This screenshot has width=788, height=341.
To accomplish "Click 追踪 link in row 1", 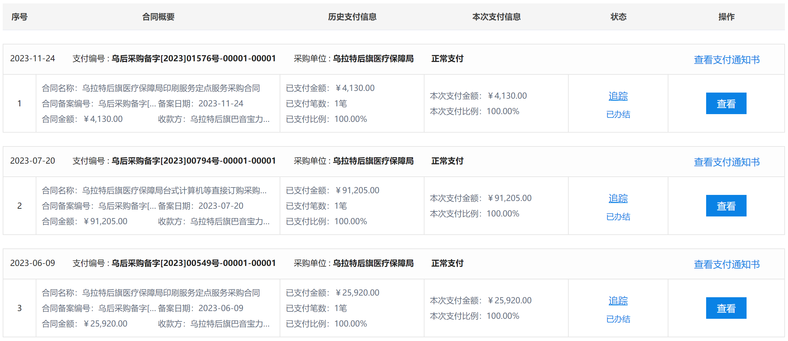I will [x=618, y=96].
